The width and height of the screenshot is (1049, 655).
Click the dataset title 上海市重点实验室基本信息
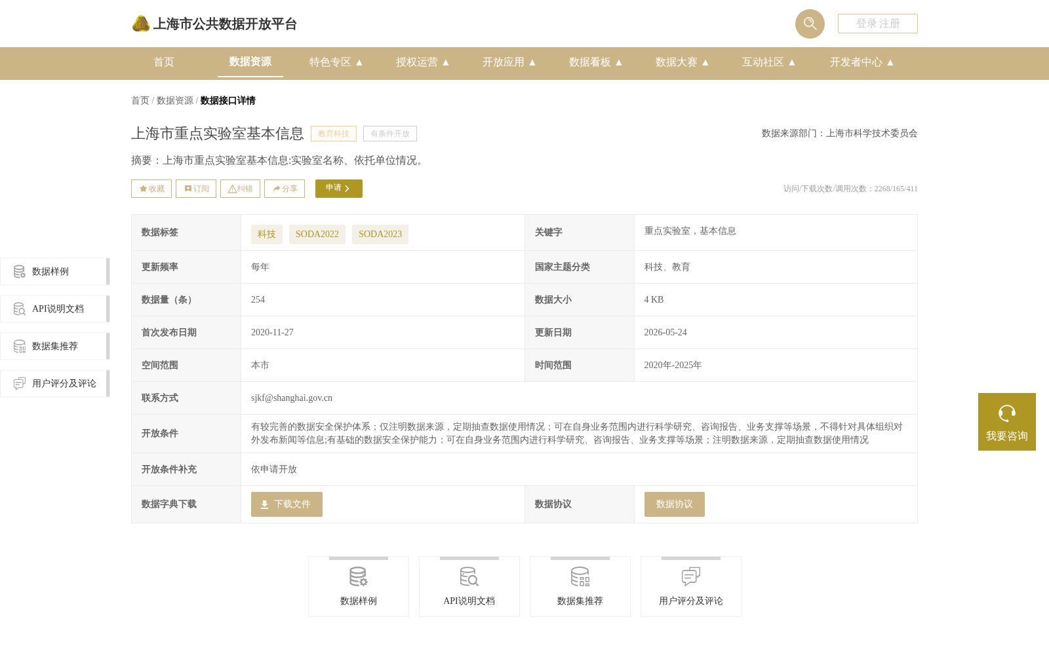tap(218, 134)
